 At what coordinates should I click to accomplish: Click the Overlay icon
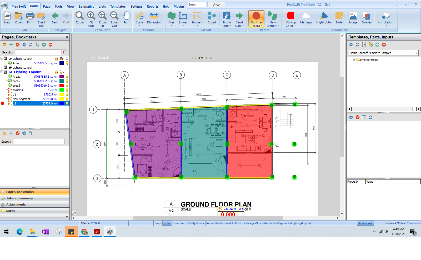pos(367,17)
